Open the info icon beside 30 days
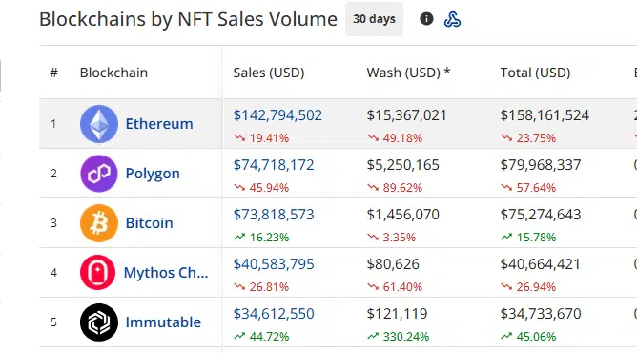This screenshot has width=637, height=353. 426,19
